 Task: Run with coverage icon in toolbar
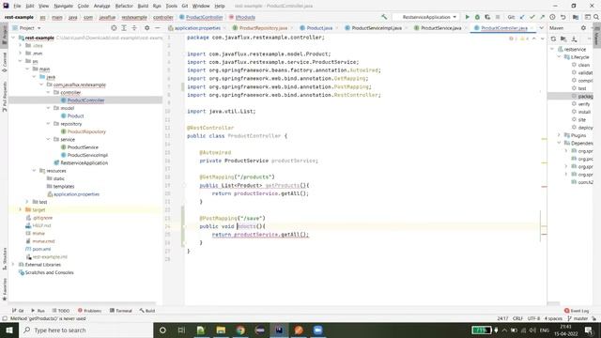point(487,17)
